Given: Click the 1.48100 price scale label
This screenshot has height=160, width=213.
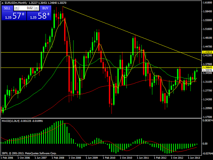Looking at the screenshot, I should pos(208,38).
